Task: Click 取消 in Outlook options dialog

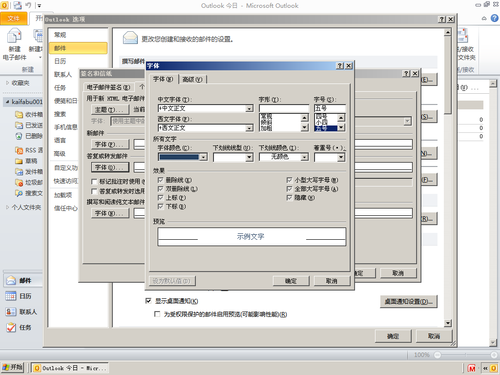Action: [x=434, y=336]
